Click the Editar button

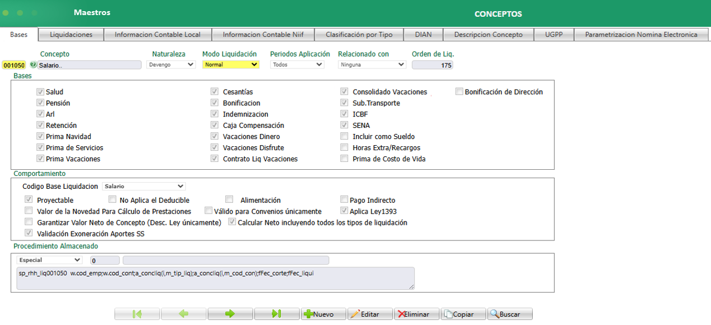point(370,314)
